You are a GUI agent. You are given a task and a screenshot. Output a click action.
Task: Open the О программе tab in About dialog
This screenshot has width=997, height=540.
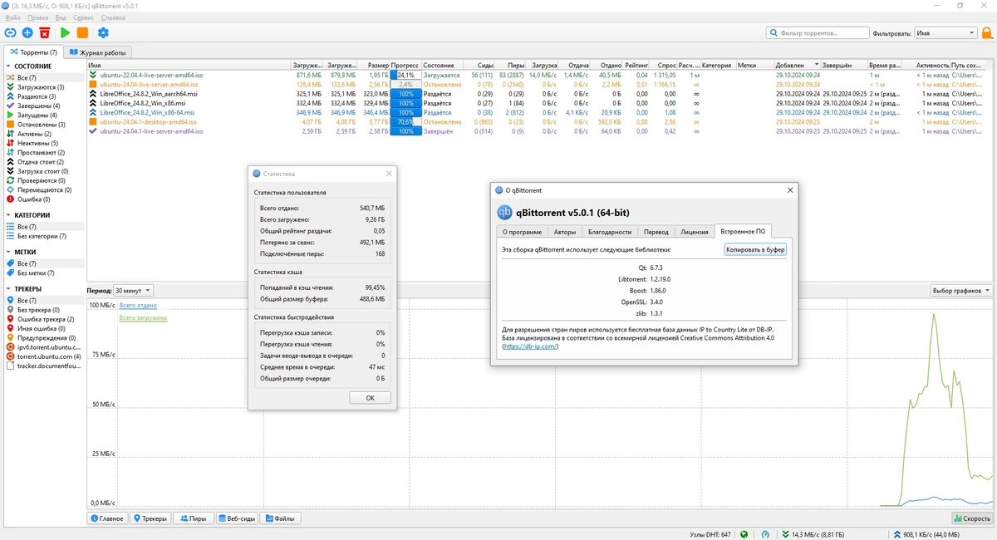(522, 232)
